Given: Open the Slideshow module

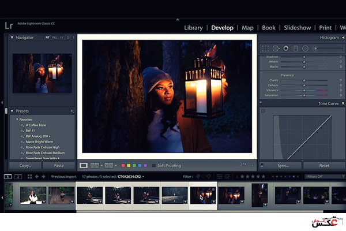Looking at the screenshot, I should coord(297,28).
